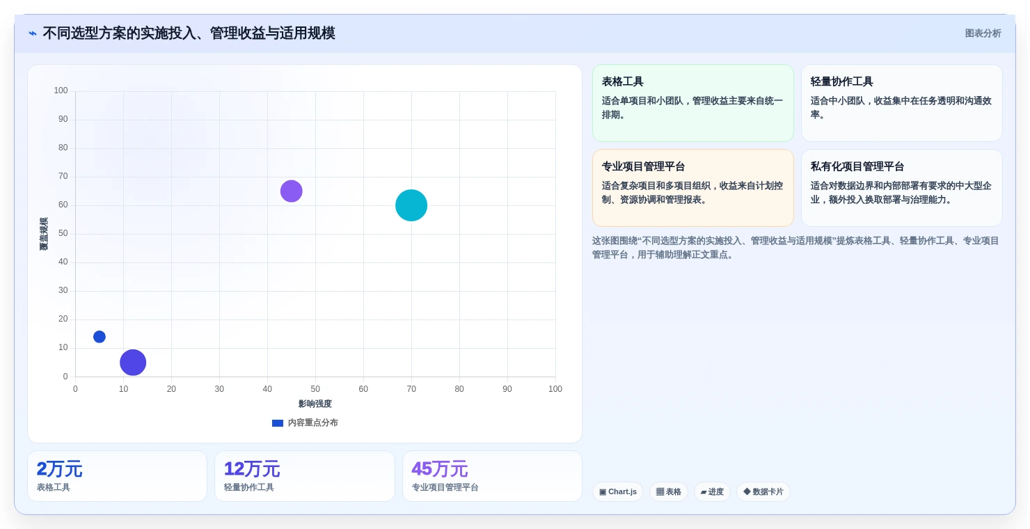The image size is (1030, 529).
Task: Select the cyan bubble at impact 70
Action: coord(411,205)
